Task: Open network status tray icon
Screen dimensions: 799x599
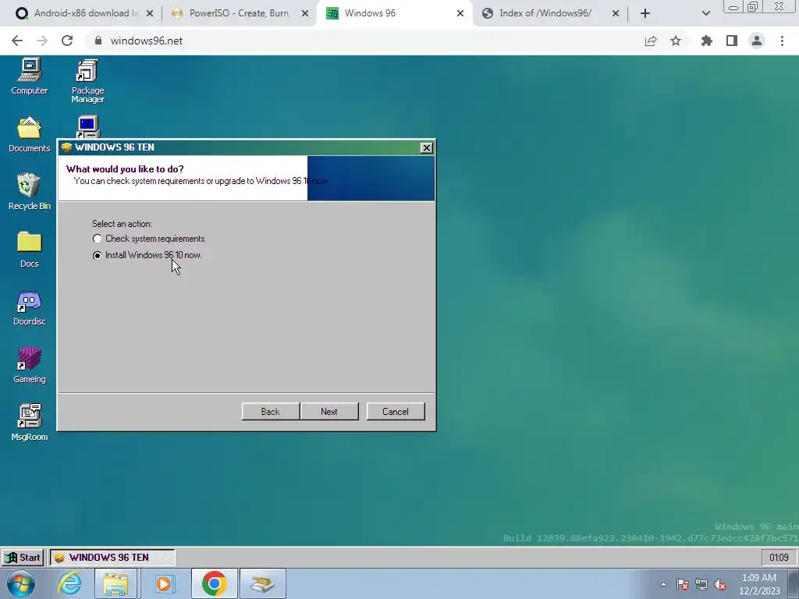Action: pyautogui.click(x=701, y=584)
